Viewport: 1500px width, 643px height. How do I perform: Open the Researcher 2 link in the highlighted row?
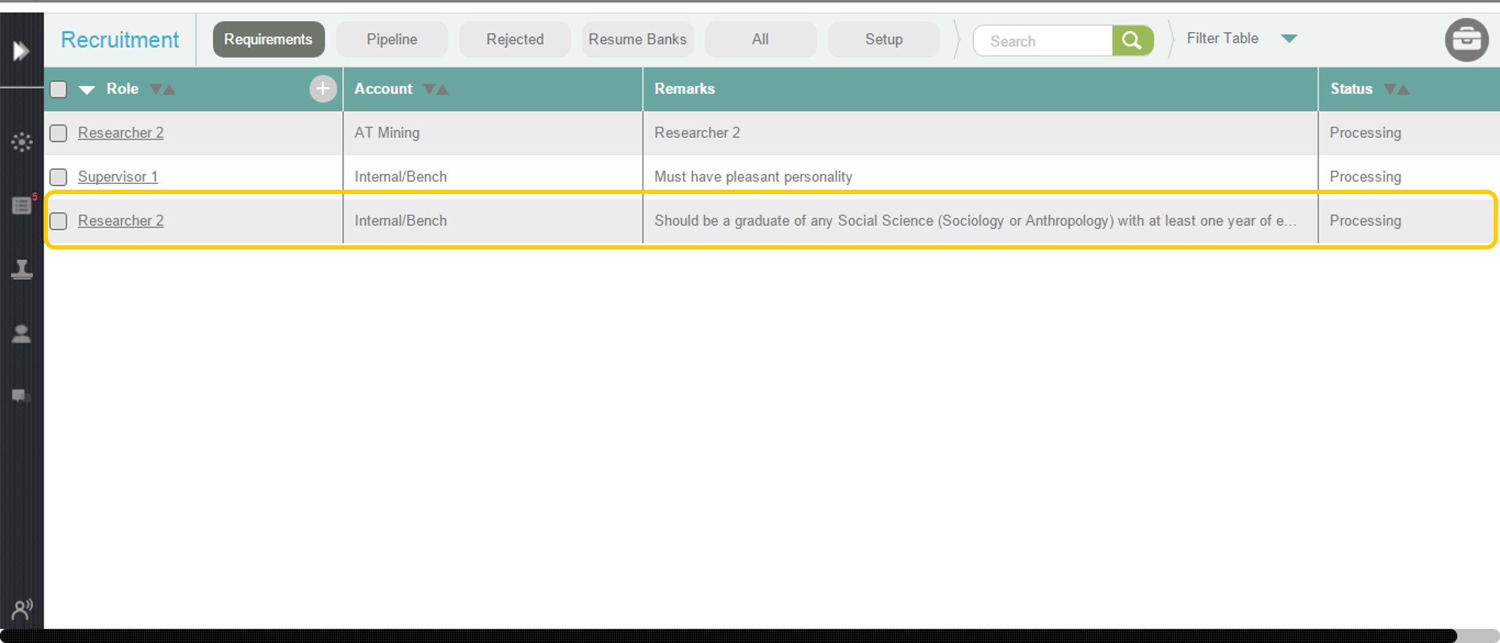121,221
